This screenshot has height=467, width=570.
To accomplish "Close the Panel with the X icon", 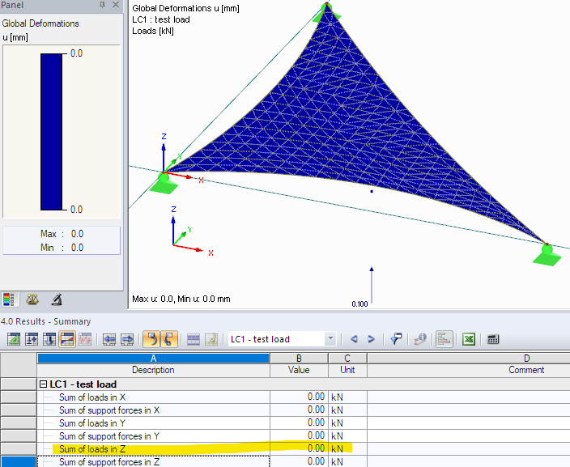I will pyautogui.click(x=116, y=5).
